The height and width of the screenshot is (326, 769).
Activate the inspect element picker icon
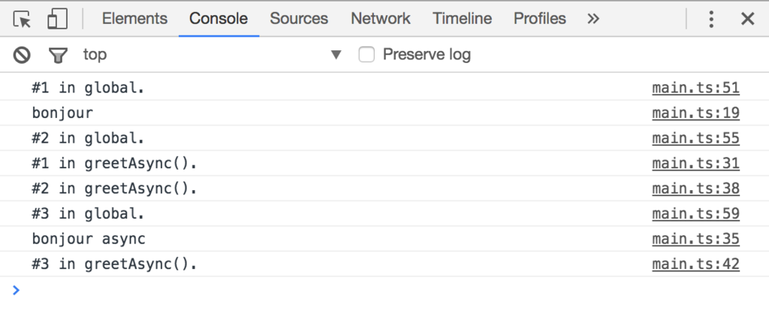coord(23,19)
